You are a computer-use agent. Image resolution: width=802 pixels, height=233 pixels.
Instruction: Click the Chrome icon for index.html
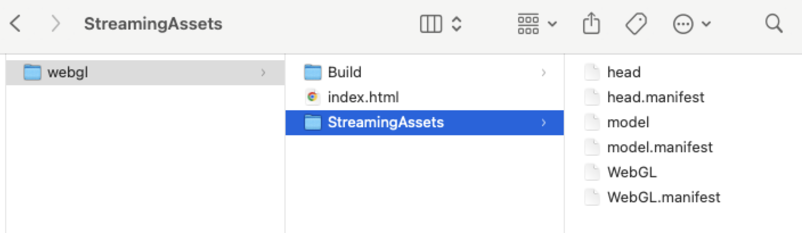tap(312, 97)
